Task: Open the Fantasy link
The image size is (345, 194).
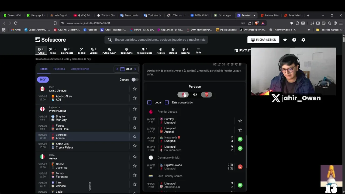Action: click(x=243, y=50)
